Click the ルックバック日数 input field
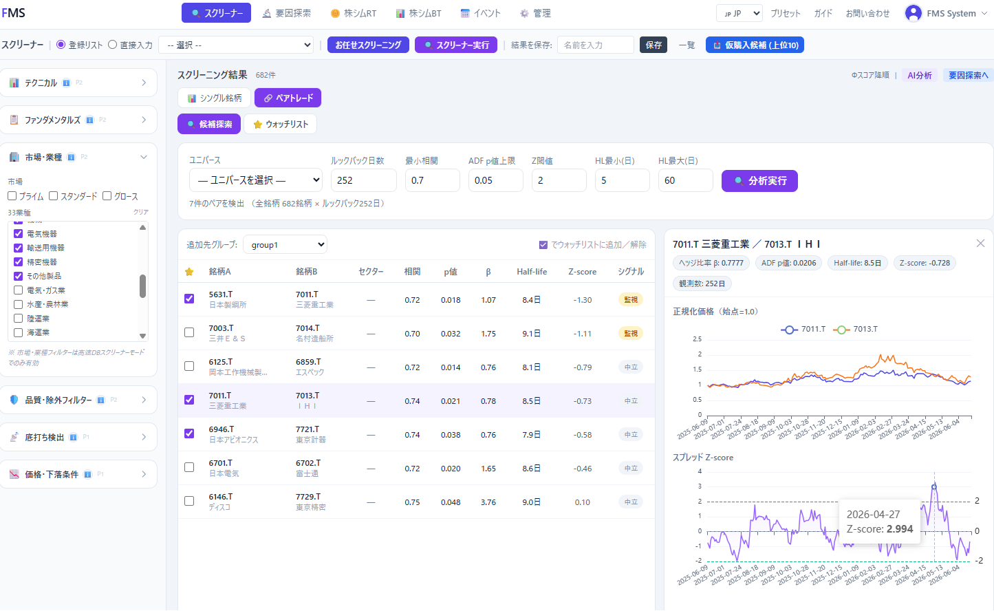The image size is (994, 611). coord(364,180)
